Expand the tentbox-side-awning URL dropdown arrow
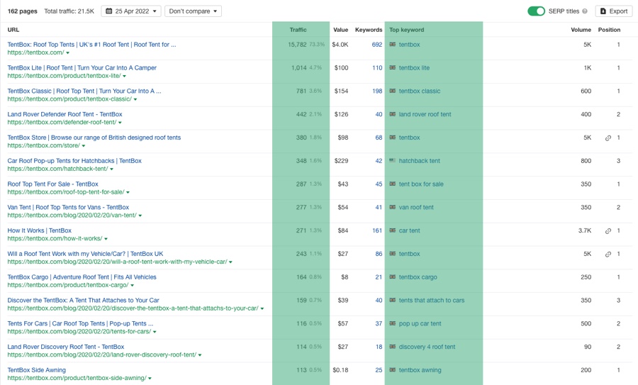Screen dimensions: 638x385 (x=150, y=378)
